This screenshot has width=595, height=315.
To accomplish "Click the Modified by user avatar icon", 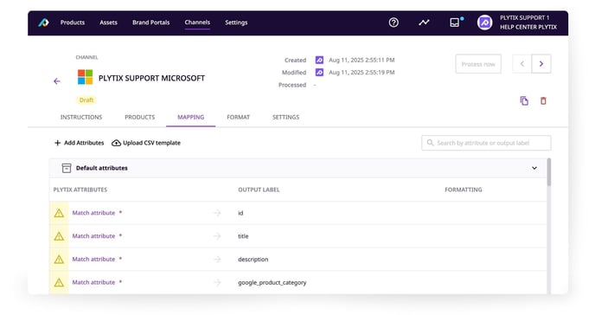I will [x=319, y=72].
